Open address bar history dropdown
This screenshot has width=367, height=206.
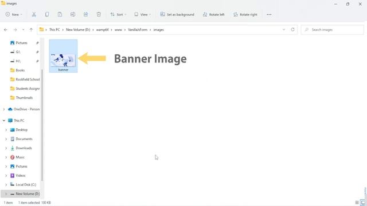tap(284, 30)
